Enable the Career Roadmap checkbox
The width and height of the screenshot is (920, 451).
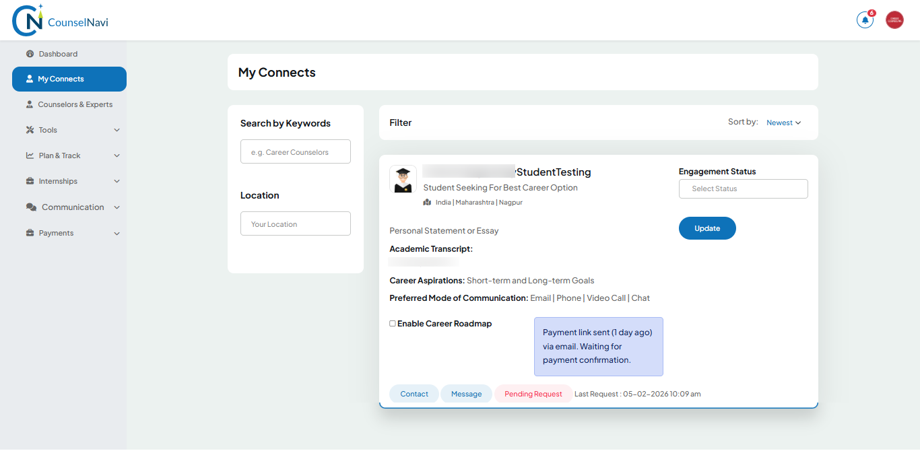pyautogui.click(x=393, y=323)
